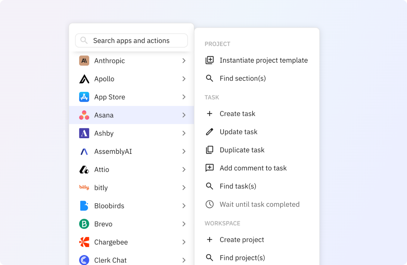This screenshot has height=265, width=407.
Task: Click the Instantiate project template icon
Action: tap(210, 60)
